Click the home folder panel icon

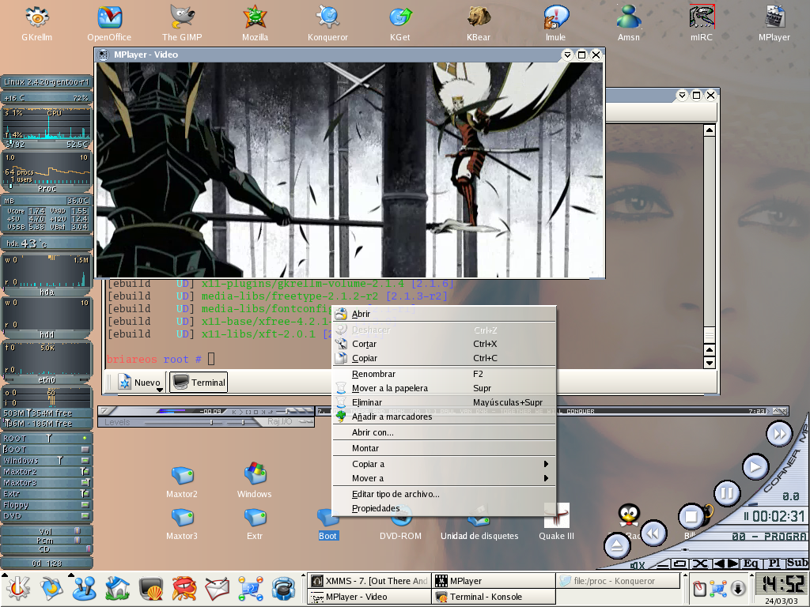117,589
